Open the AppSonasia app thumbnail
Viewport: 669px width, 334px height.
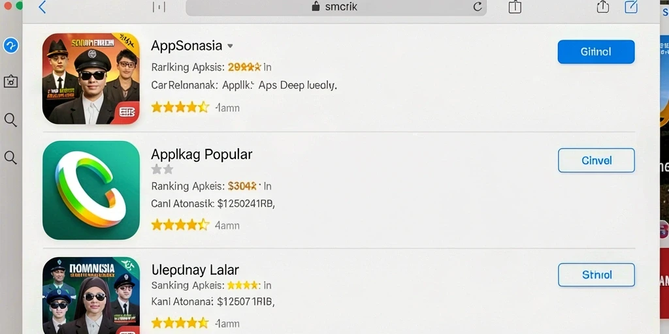(x=91, y=79)
